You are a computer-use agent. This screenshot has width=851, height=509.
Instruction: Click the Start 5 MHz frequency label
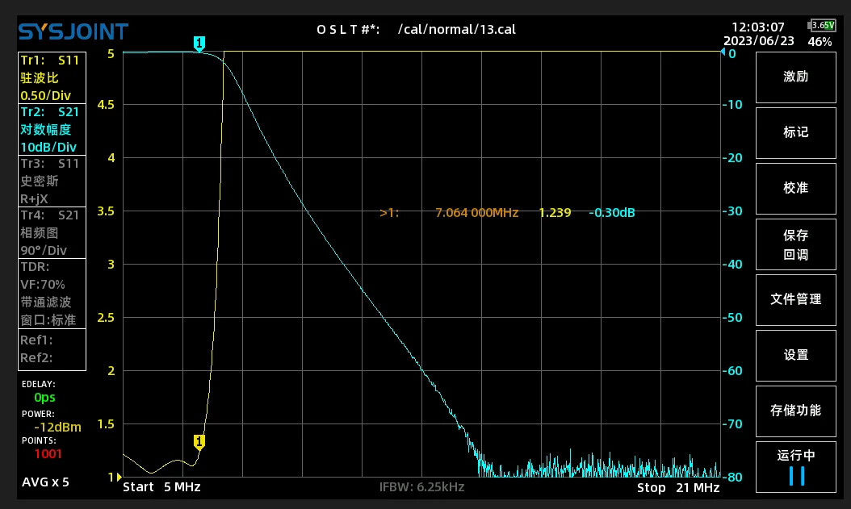161,486
